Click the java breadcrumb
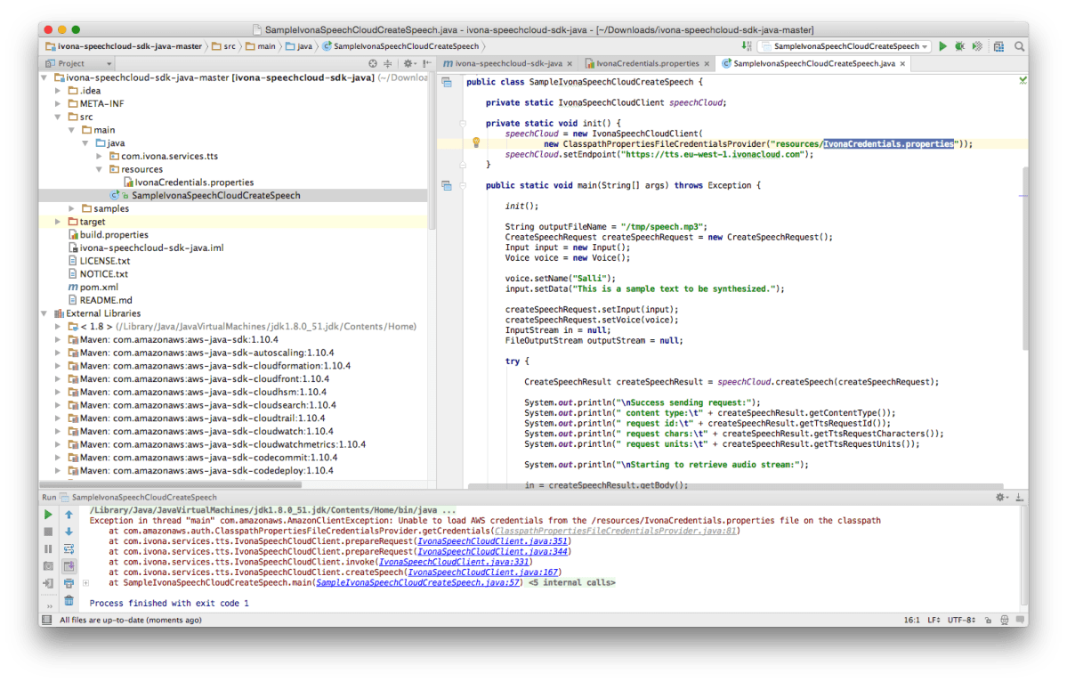Screen dimensions: 1067x682 click(x=299, y=46)
